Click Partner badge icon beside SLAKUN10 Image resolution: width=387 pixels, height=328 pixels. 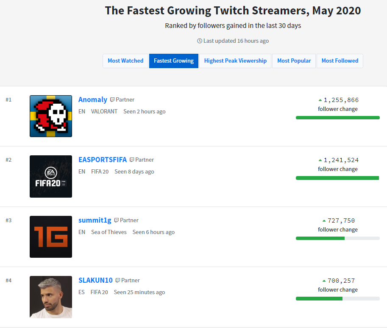click(x=118, y=280)
